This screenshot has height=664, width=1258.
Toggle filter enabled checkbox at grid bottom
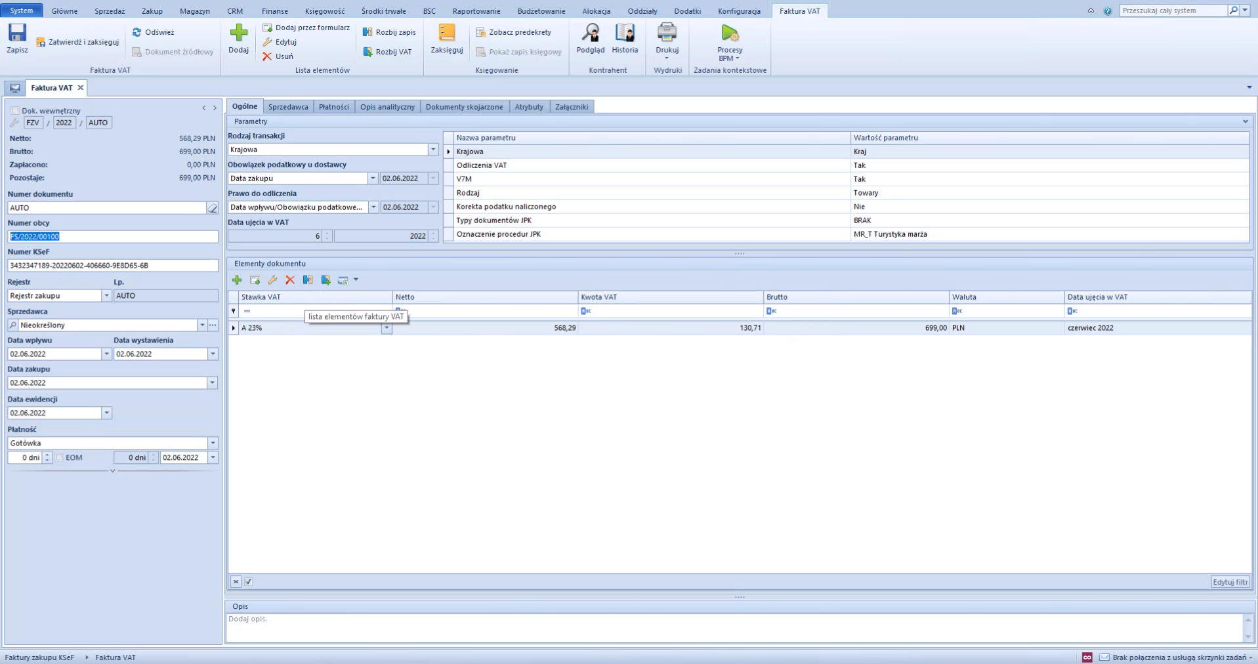(249, 581)
